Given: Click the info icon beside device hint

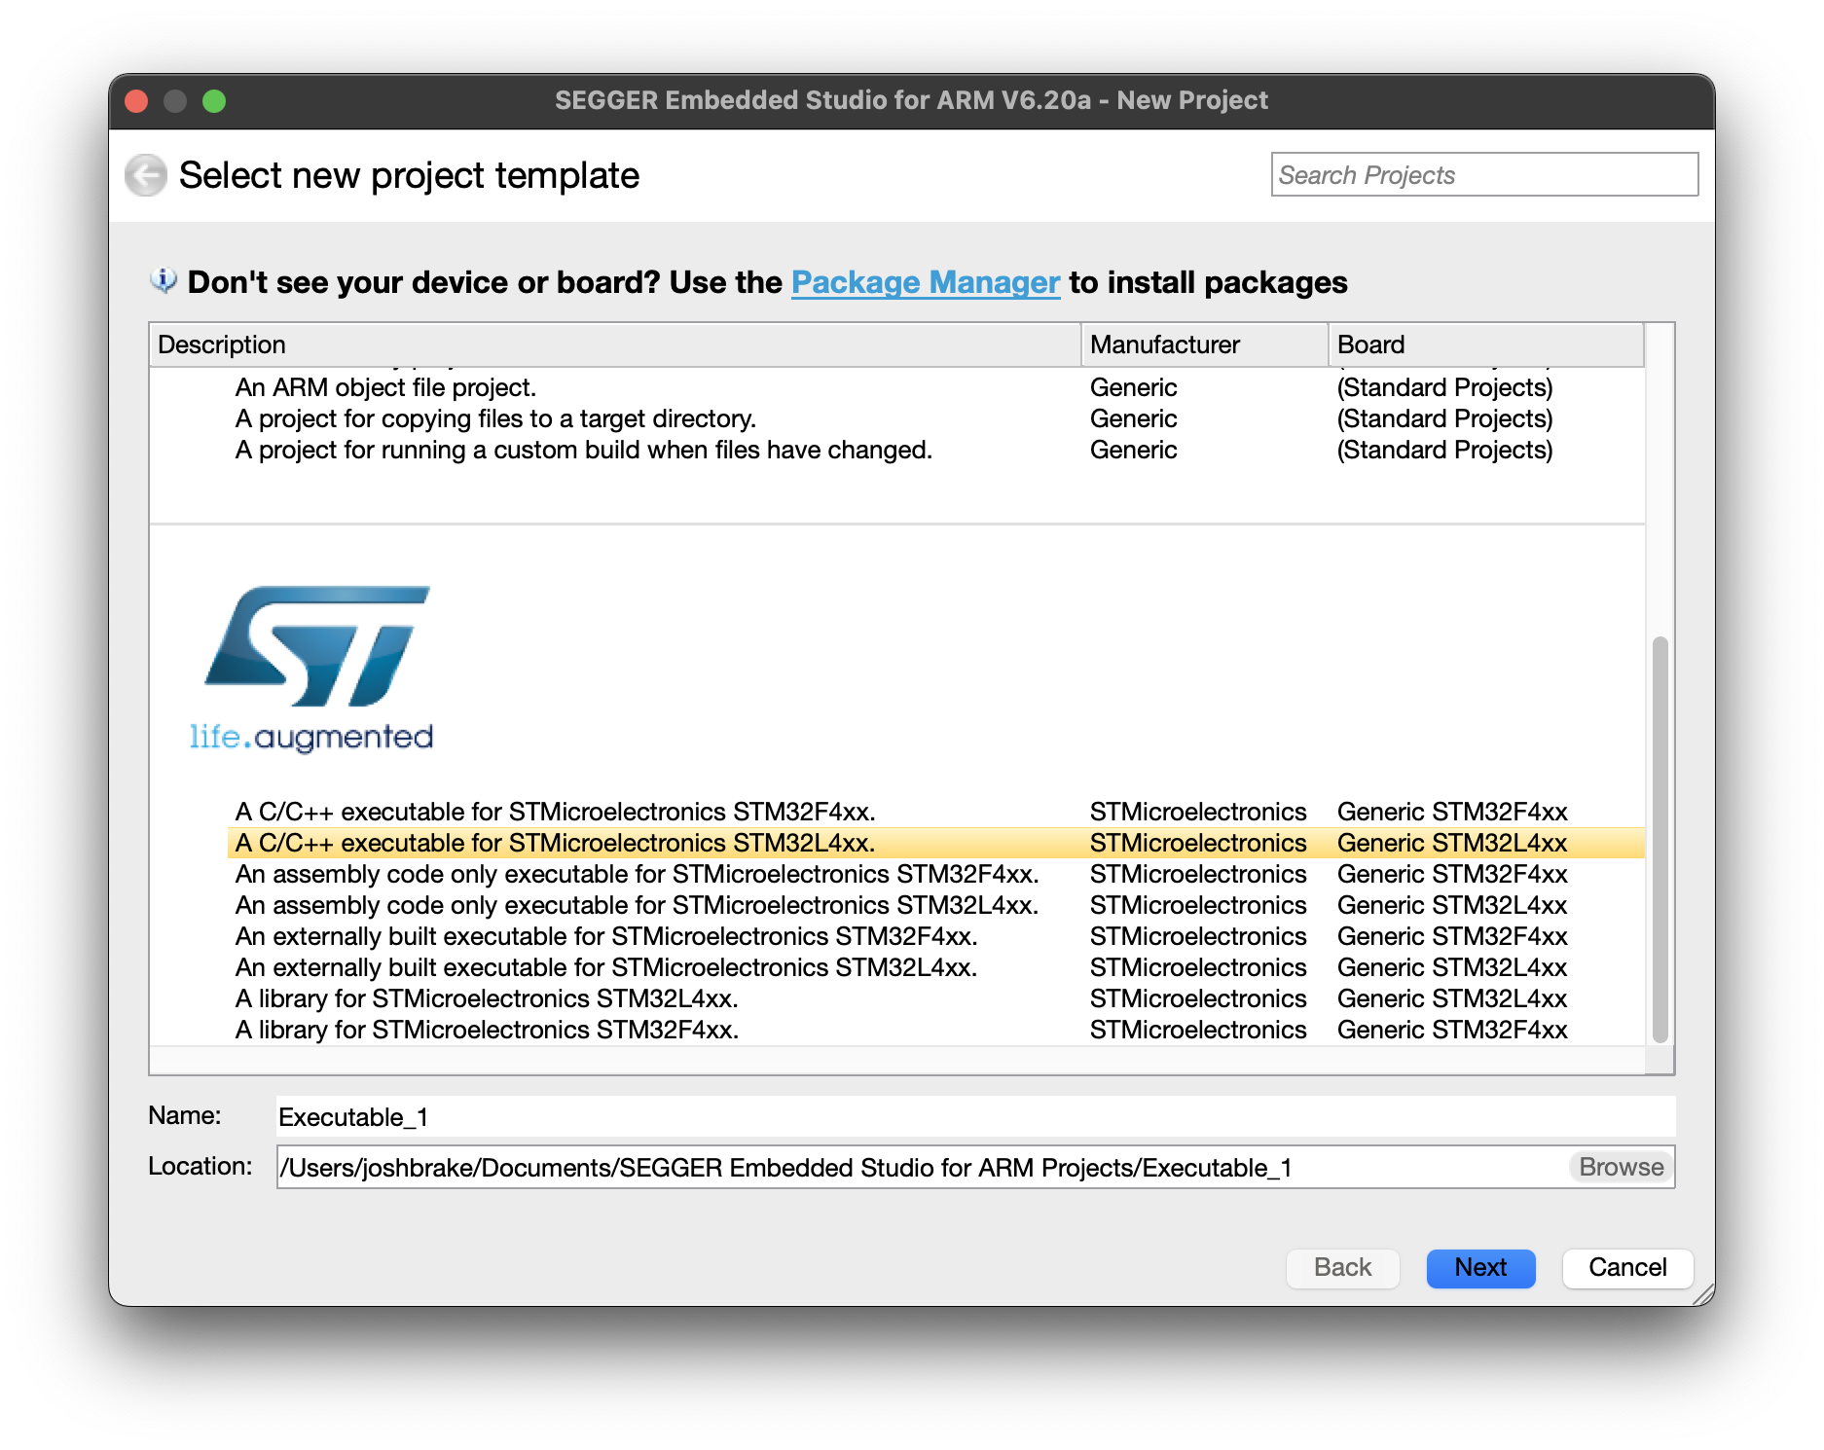Looking at the screenshot, I should (x=163, y=281).
